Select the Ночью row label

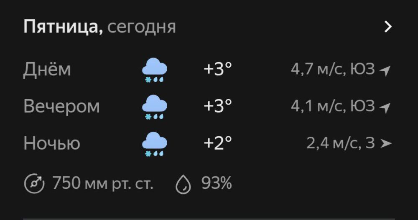click(52, 144)
